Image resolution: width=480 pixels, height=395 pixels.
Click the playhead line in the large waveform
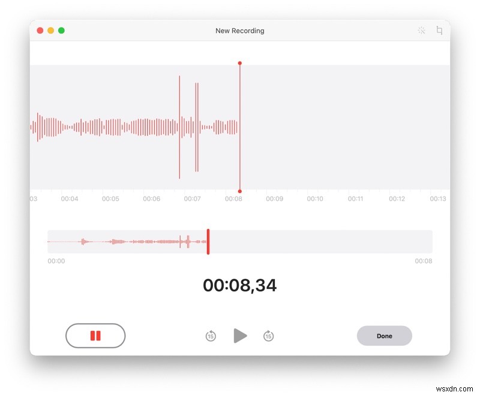(x=239, y=127)
